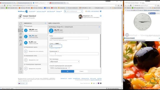Click the recipient field with Z302410200547

(x=69, y=38)
